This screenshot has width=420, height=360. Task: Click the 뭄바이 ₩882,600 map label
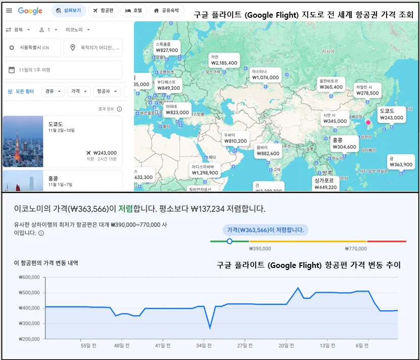pos(268,151)
